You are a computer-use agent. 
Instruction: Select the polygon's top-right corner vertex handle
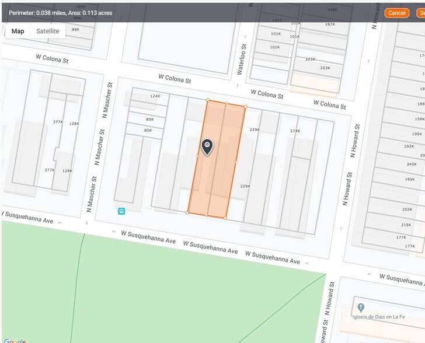[245, 107]
